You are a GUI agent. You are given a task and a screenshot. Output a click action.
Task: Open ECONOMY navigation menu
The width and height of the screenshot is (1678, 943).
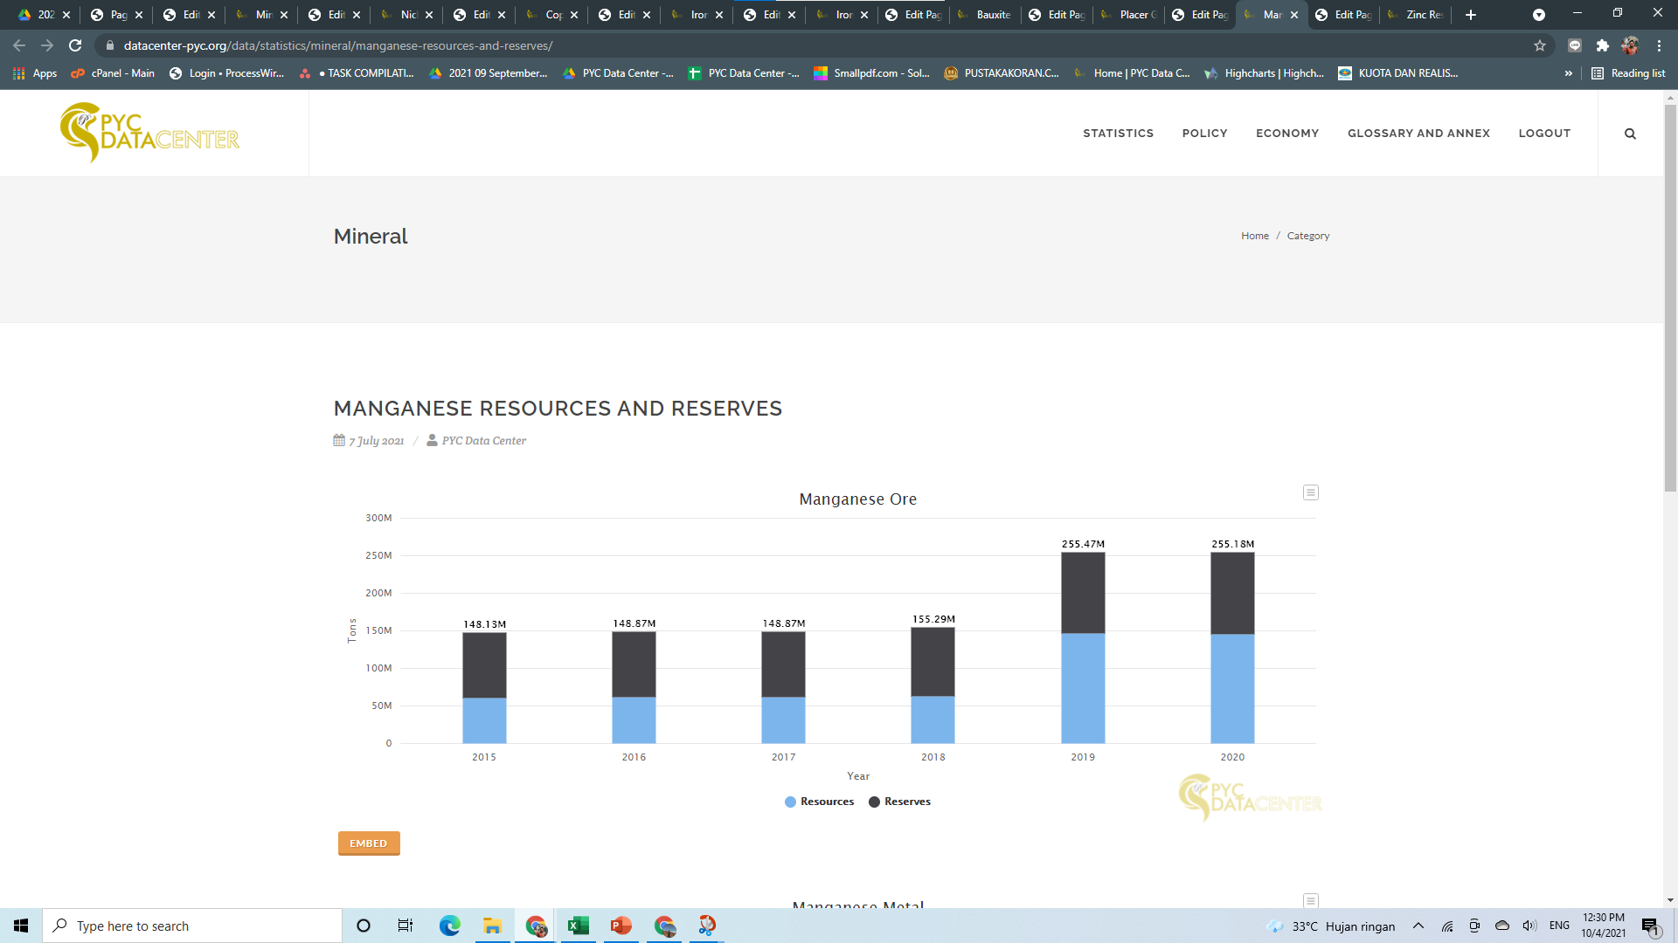click(x=1287, y=134)
